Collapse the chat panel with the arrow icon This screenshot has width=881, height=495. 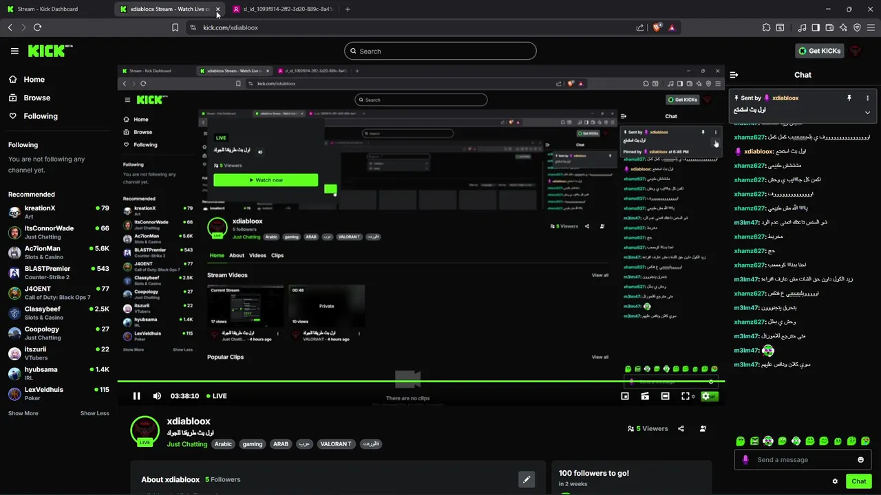734,75
